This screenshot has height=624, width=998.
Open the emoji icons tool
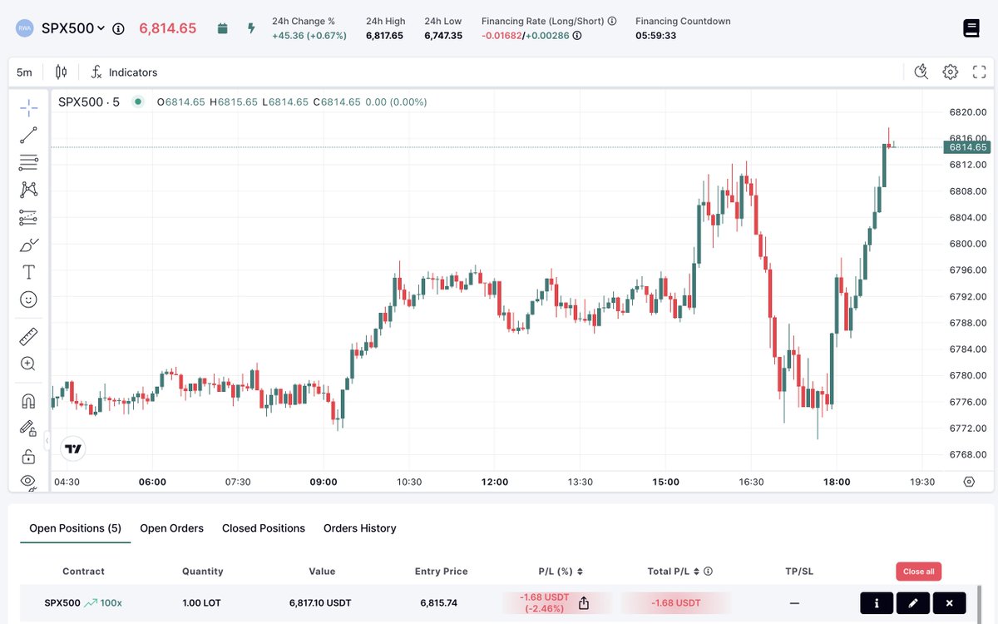28,299
